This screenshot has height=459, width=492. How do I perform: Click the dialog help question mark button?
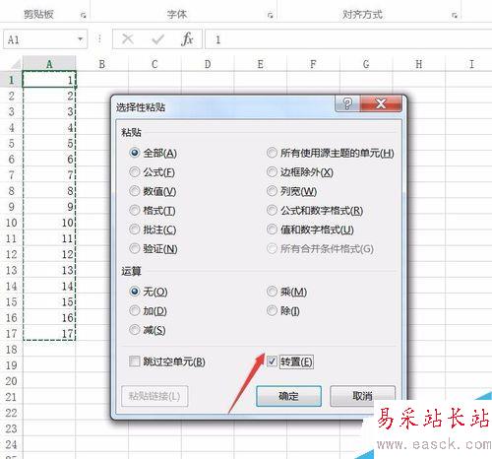pos(347,104)
